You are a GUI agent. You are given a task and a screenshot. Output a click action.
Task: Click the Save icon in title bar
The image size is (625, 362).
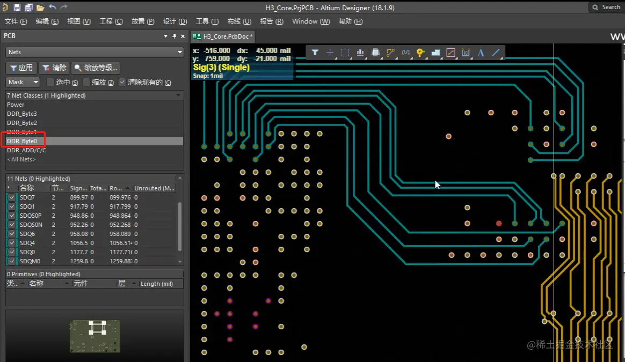tap(17, 8)
